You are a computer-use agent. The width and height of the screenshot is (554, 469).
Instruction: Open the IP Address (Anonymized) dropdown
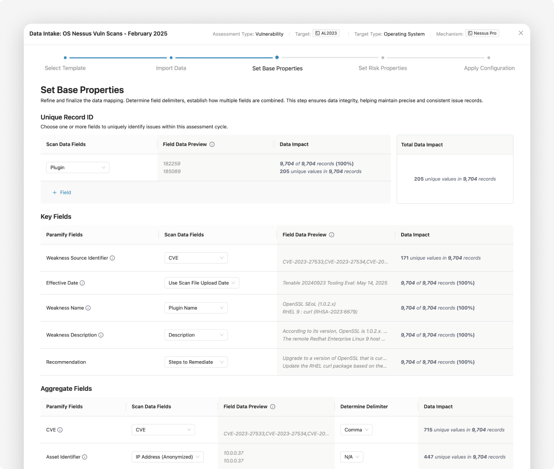point(168,457)
